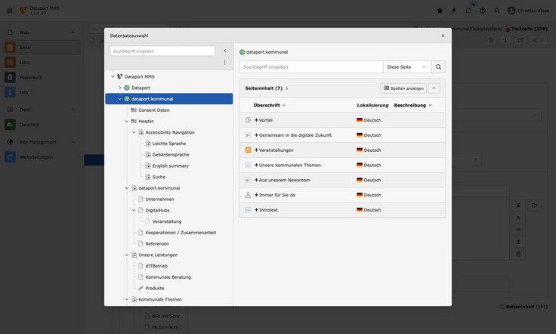556x334 pixels.
Task: Expand the Dataport tree node
Action: (119, 88)
